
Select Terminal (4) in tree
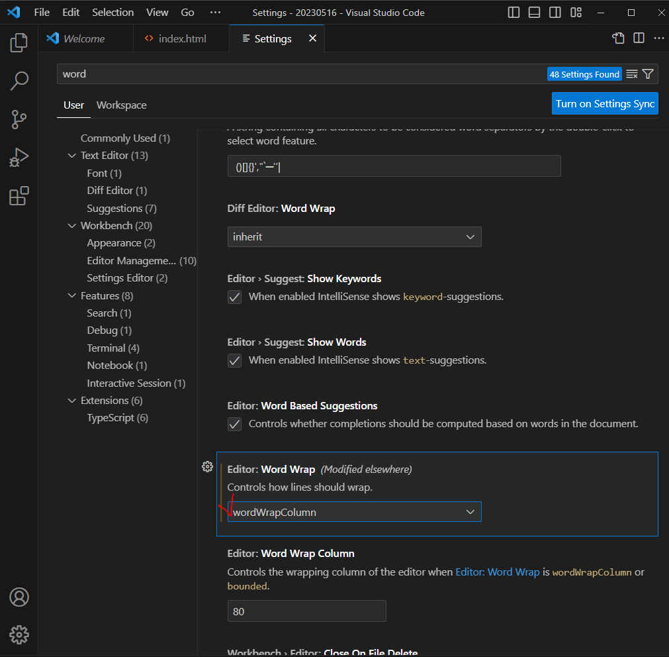tap(113, 348)
